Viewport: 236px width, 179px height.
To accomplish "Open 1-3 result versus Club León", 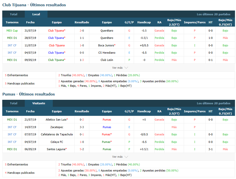I will pos(82,60).
